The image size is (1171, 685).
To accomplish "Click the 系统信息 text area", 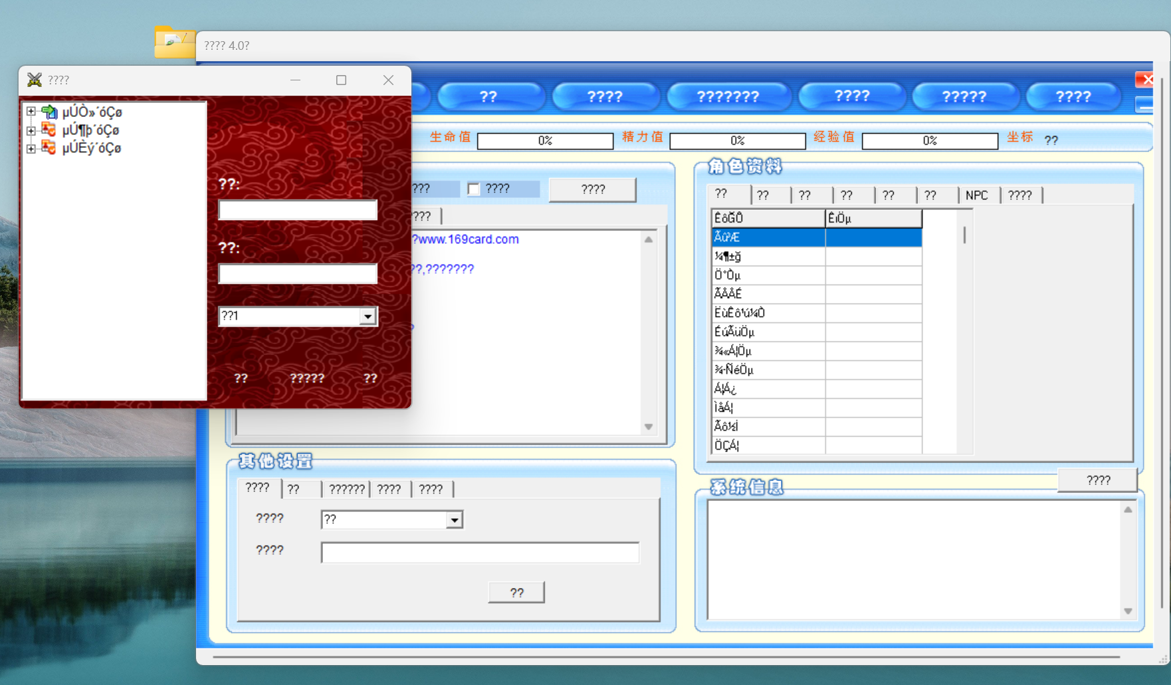I will tap(914, 559).
